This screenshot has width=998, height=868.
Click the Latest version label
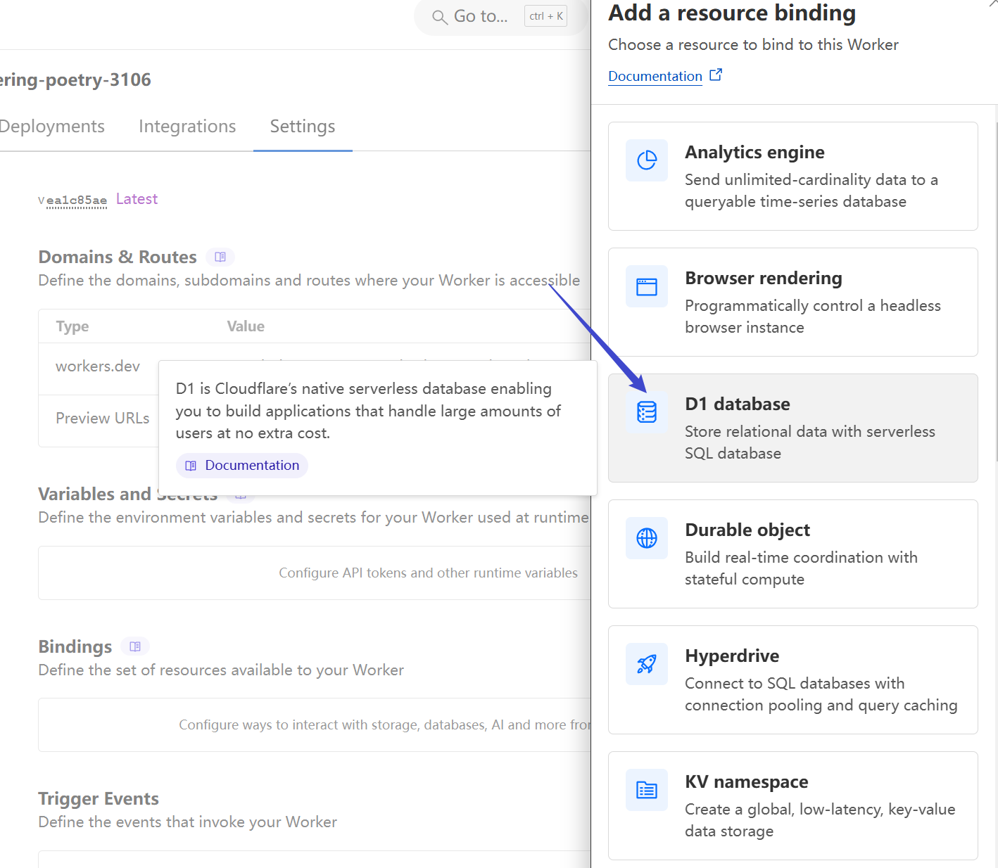coord(137,199)
